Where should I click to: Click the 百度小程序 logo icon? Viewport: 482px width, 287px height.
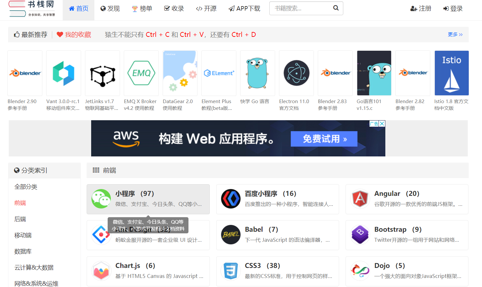(x=231, y=199)
